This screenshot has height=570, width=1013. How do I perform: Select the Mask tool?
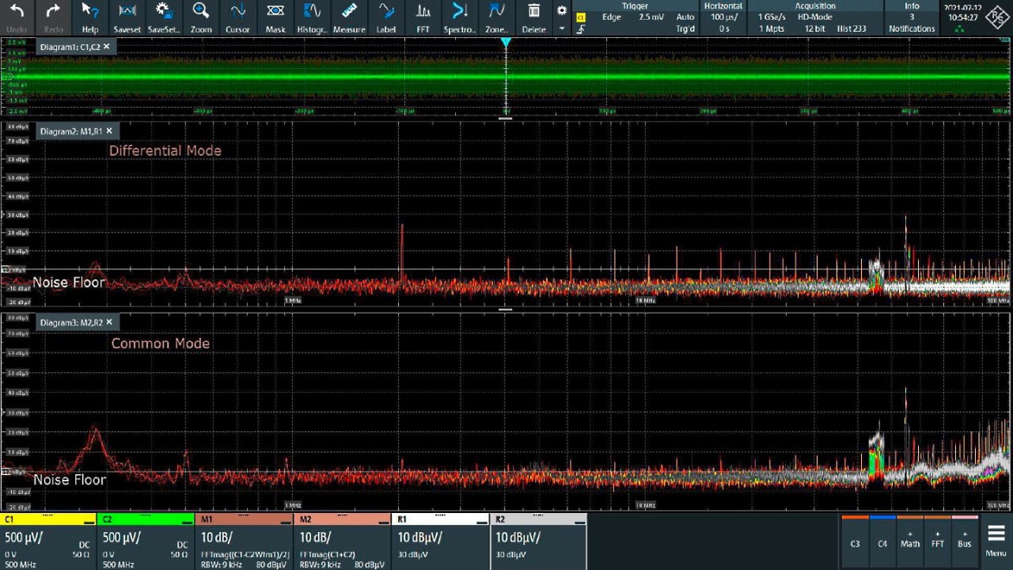275,17
